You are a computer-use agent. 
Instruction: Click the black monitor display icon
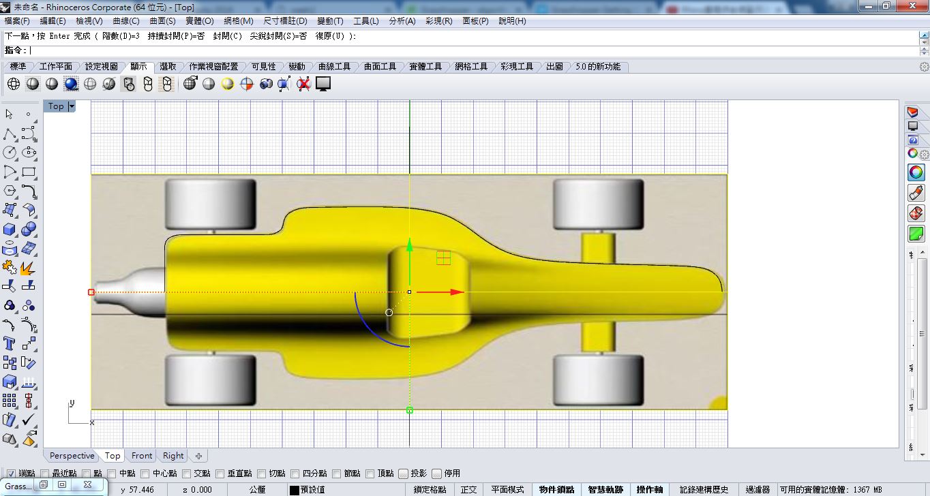[x=323, y=84]
